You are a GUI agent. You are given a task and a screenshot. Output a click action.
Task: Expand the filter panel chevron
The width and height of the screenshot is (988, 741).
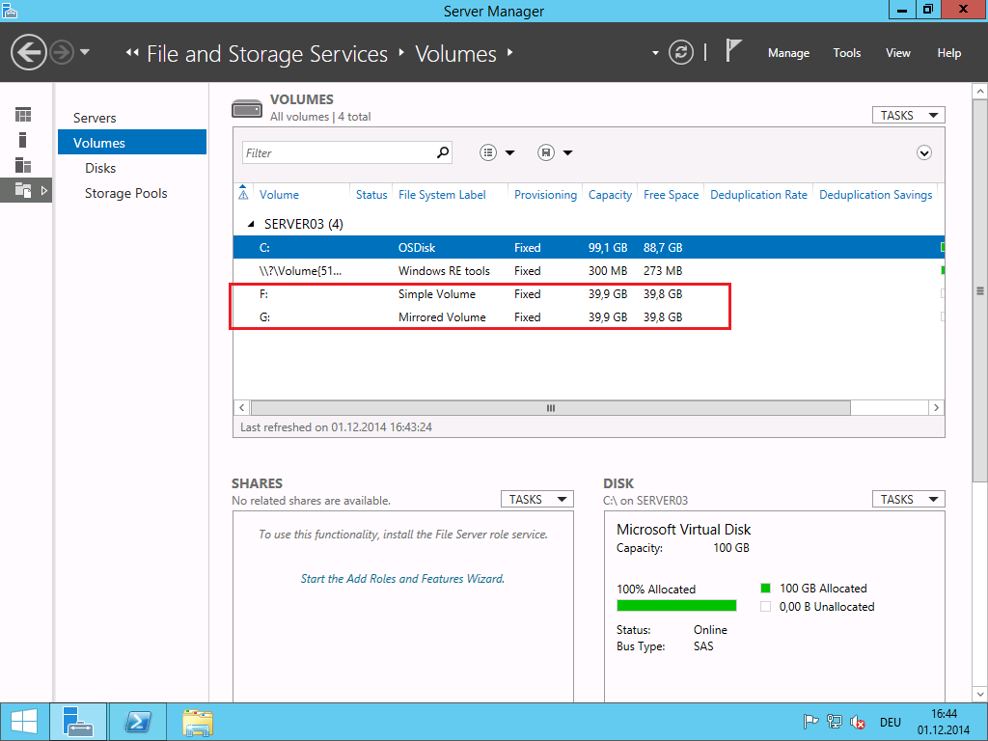[x=923, y=152]
